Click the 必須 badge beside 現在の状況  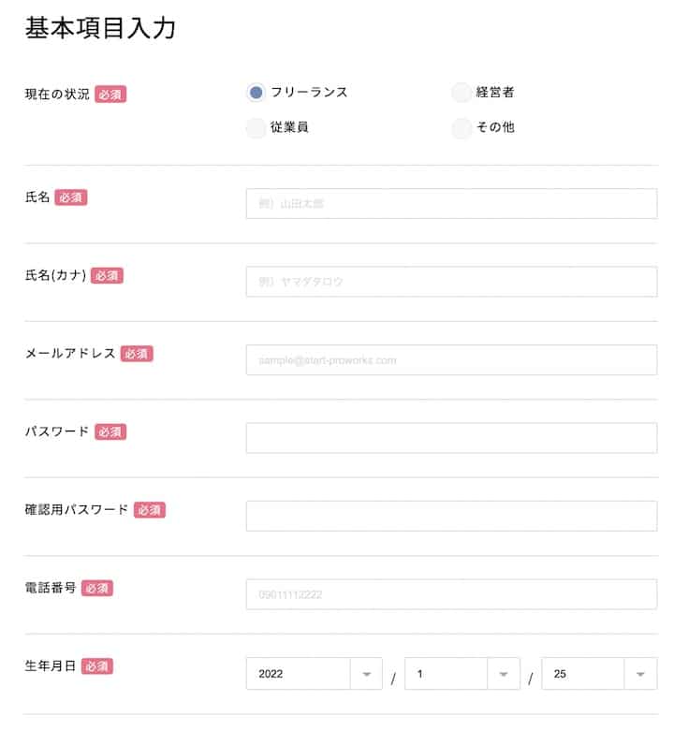pyautogui.click(x=110, y=94)
